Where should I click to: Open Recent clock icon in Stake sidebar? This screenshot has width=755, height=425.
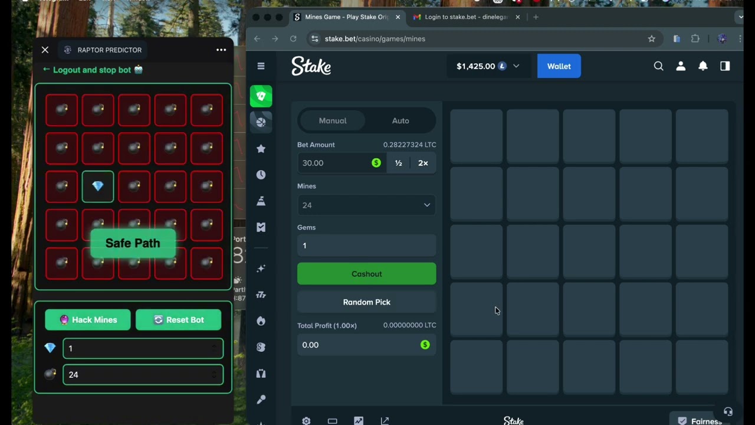[x=261, y=175]
